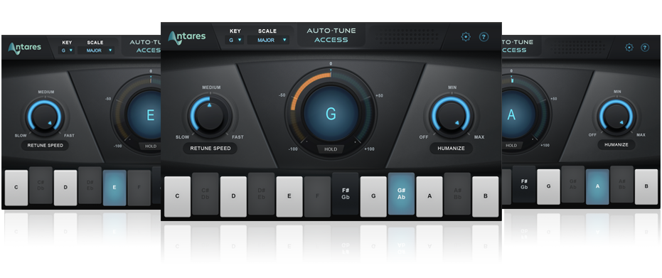Click SLOW label in center window

point(182,137)
